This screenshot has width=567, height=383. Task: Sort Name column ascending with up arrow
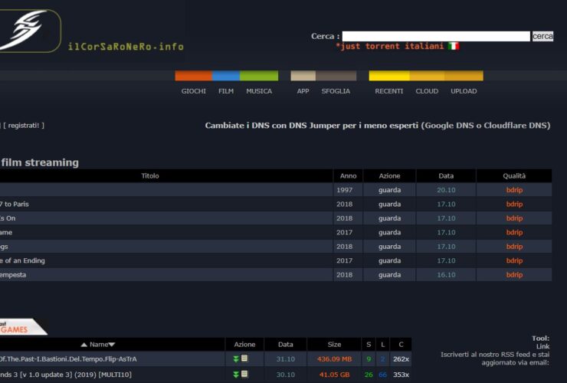[x=84, y=345]
